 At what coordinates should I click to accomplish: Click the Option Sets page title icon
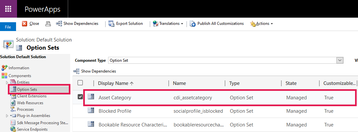coord(19,48)
